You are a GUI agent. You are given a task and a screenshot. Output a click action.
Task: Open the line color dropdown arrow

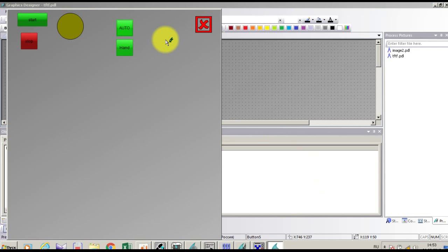point(313,20)
